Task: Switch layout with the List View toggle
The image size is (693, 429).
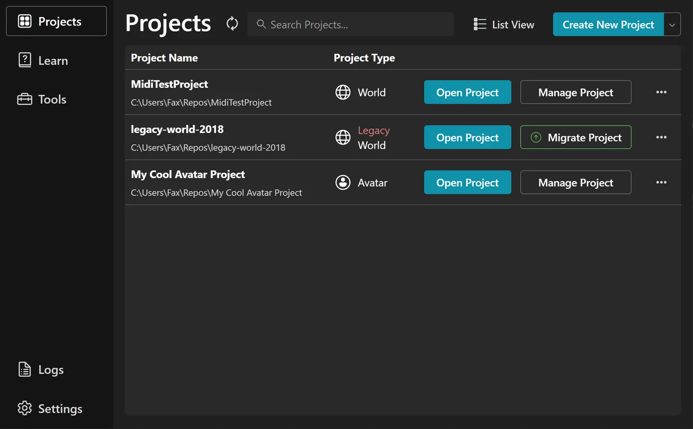Action: (x=504, y=25)
